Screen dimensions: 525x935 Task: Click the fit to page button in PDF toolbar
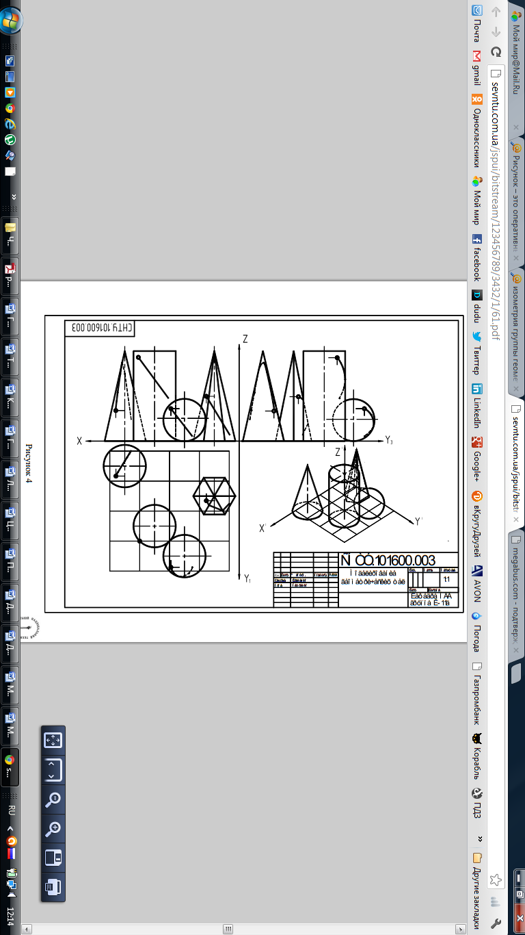point(53,740)
